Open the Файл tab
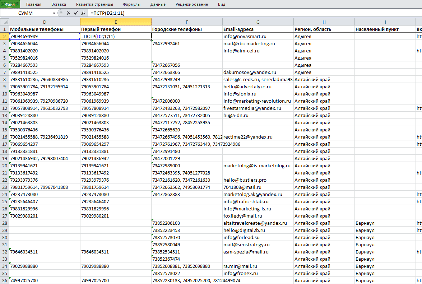Viewport: 422px width, 284px height. 10,4
